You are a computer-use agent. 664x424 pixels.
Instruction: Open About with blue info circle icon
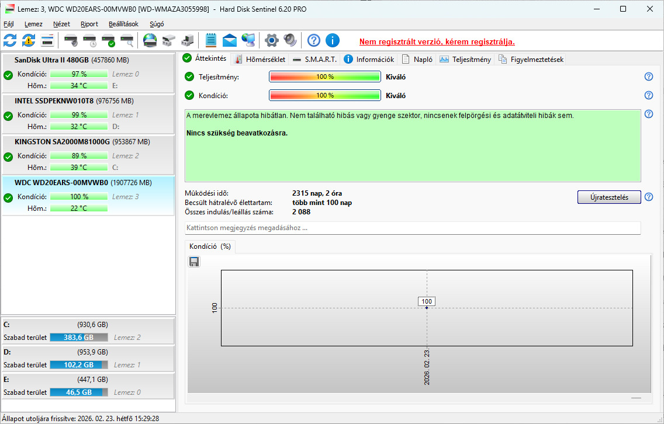coord(333,41)
